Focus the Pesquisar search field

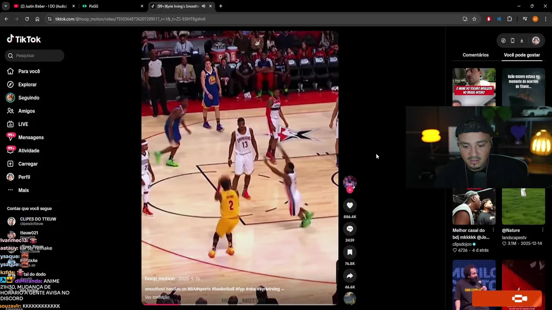coord(35,56)
